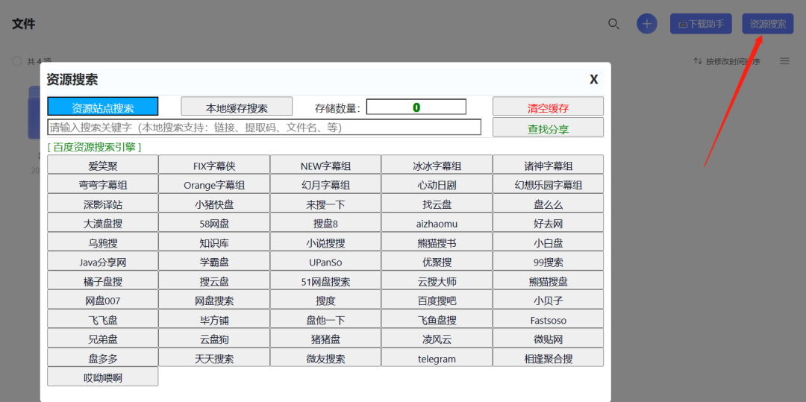Switch to 本地缓存搜索 tab
Screen dimensions: 806x402
point(237,106)
